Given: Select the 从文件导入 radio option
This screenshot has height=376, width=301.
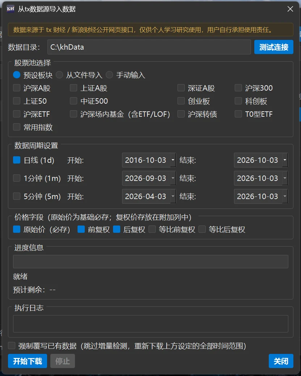Looking at the screenshot, I should [x=59, y=75].
